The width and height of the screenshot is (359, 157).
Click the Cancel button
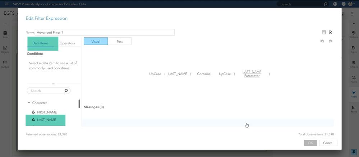(328, 143)
